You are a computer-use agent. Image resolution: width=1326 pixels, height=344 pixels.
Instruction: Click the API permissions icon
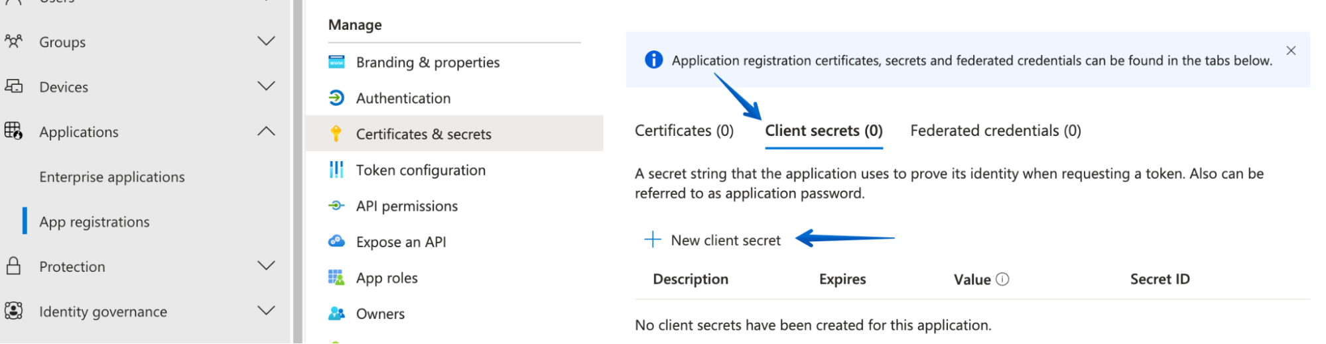(336, 205)
